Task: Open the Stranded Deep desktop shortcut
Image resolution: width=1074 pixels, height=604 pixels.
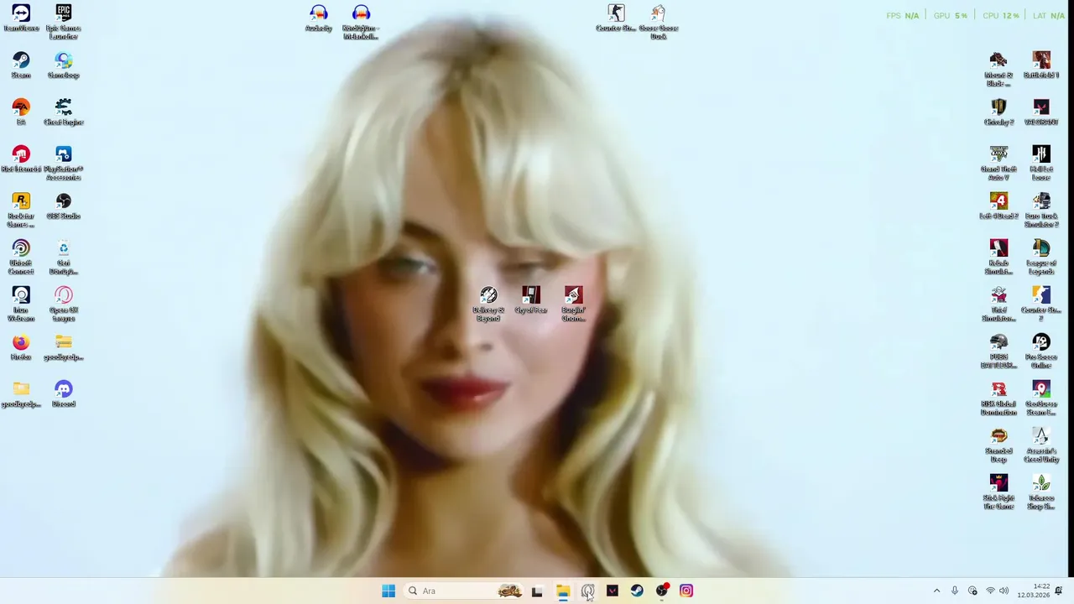Action: tap(998, 445)
